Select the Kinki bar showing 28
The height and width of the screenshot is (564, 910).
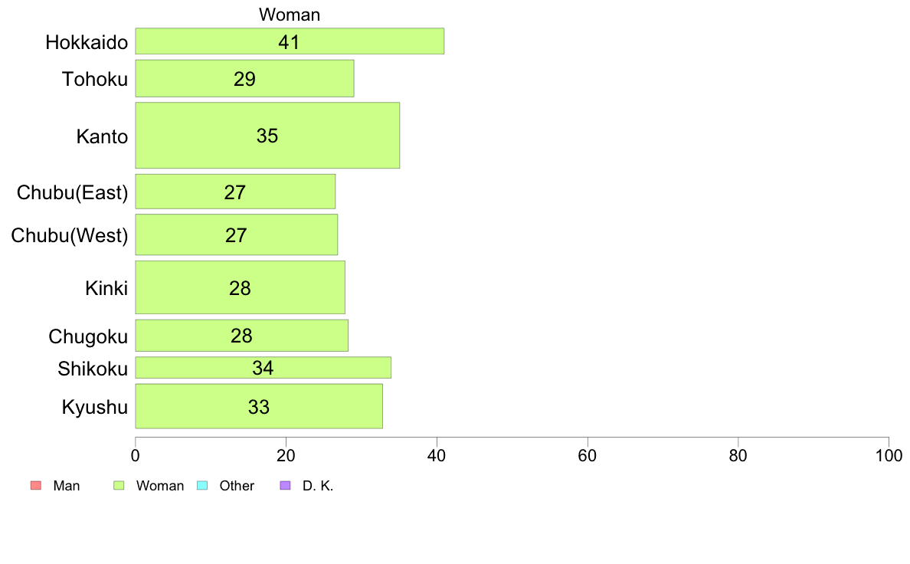(x=241, y=287)
